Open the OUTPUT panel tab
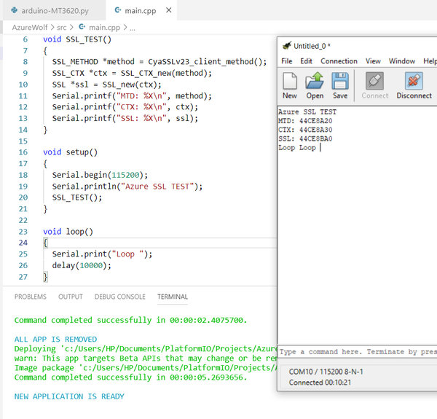Viewport: 437px width, 419px height. 71,297
